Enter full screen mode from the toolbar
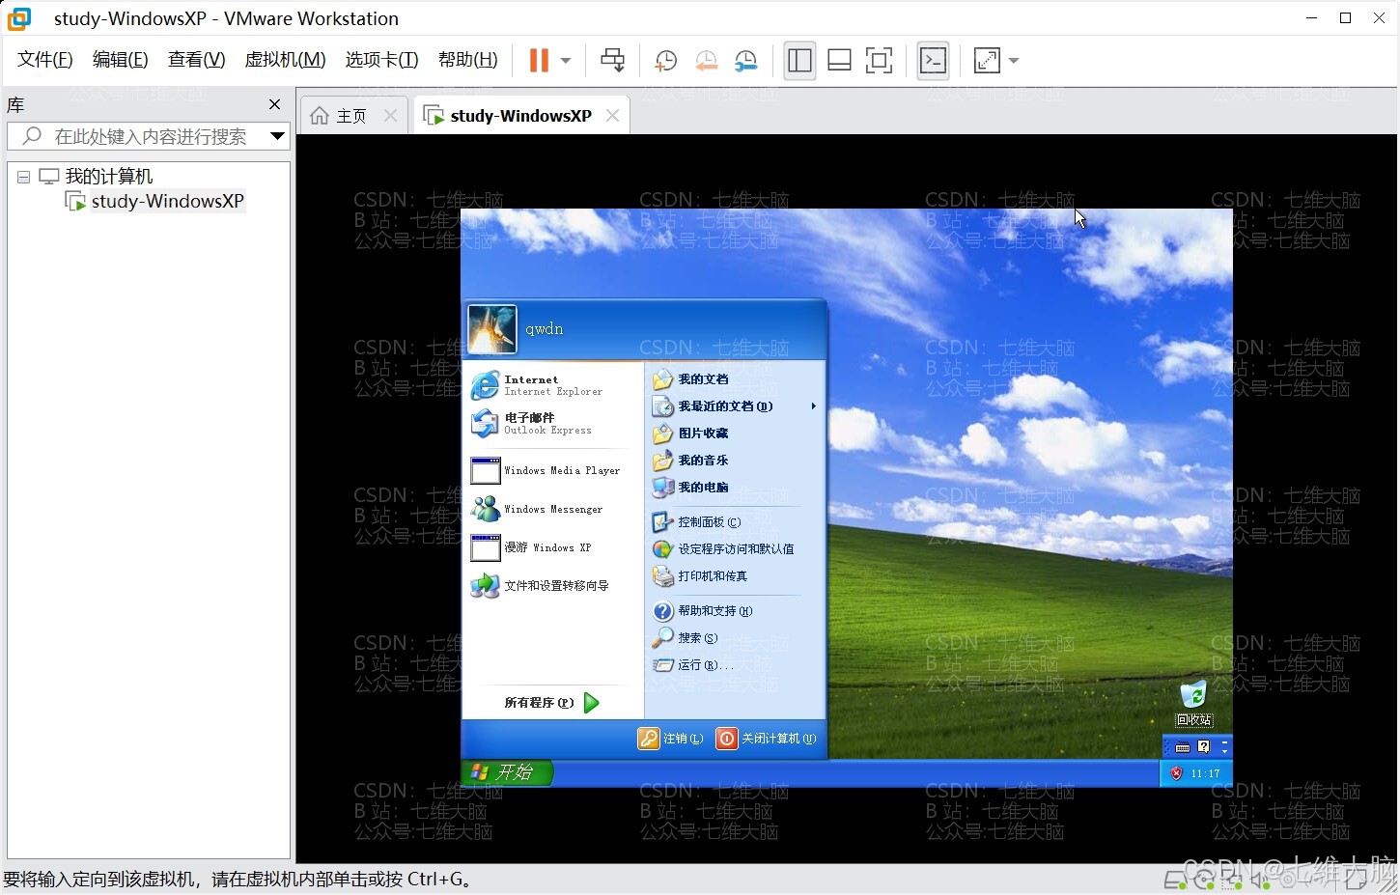 pyautogui.click(x=879, y=61)
